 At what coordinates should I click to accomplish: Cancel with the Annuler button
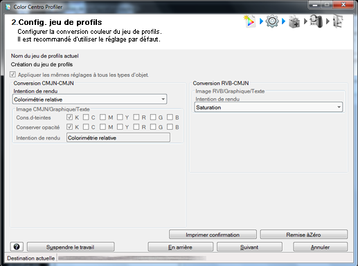click(321, 247)
